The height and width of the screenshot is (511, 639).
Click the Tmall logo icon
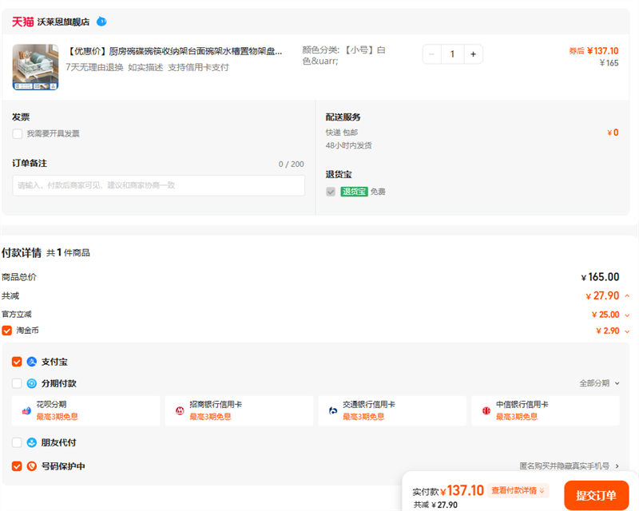click(22, 22)
